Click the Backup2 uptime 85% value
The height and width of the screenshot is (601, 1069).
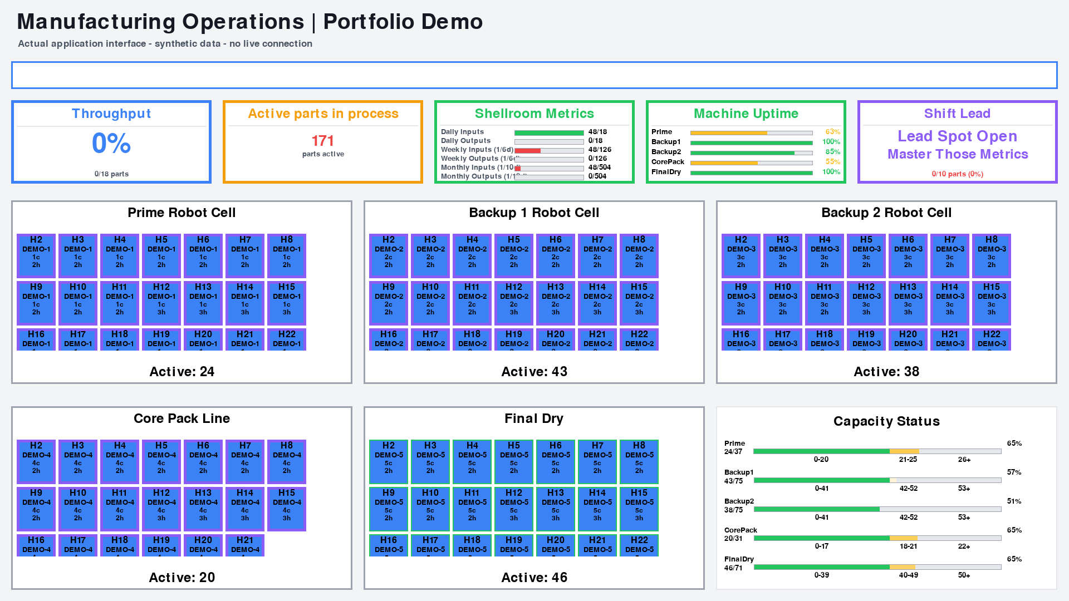tap(832, 152)
